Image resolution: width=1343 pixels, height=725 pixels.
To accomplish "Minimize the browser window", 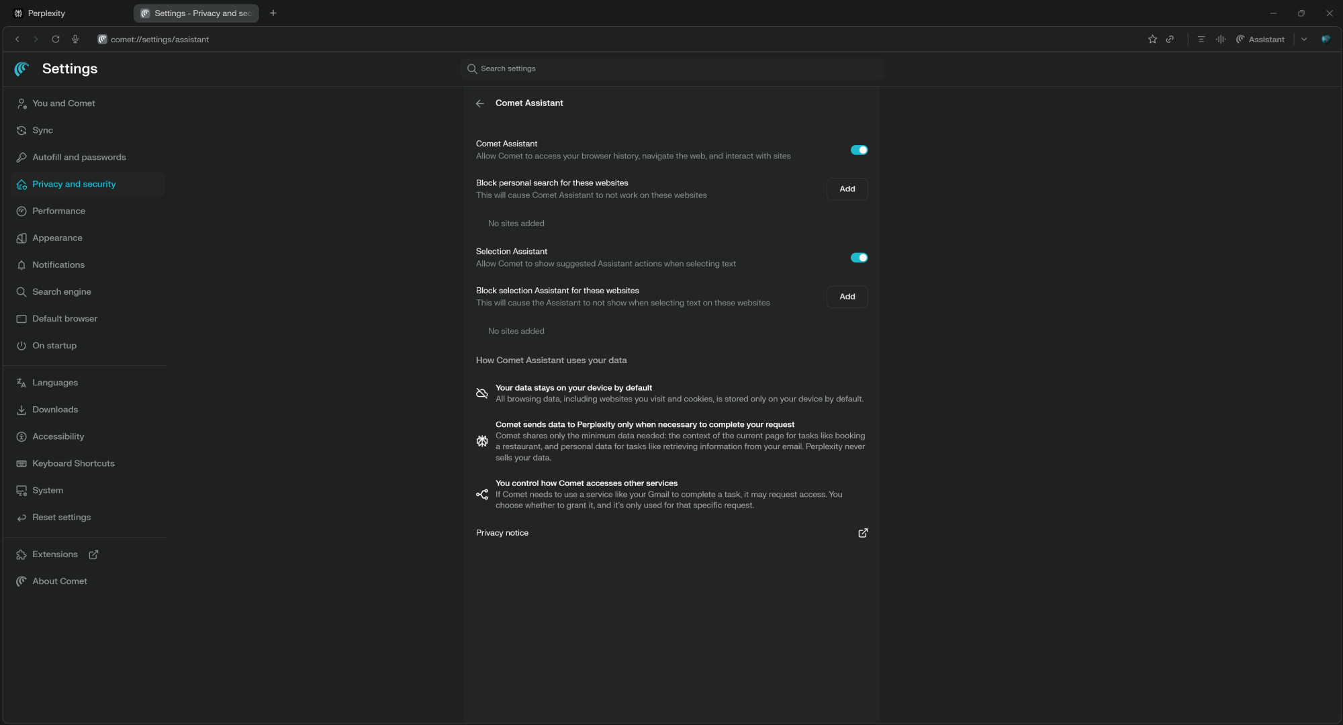I will click(1272, 13).
